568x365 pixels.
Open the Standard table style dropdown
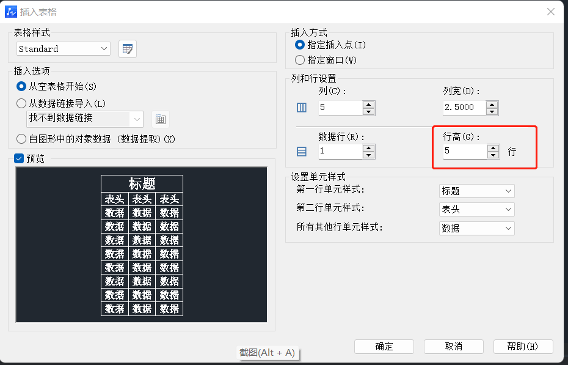click(64, 48)
